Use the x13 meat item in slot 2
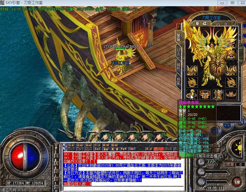The image size is (246, 192). pos(106,137)
